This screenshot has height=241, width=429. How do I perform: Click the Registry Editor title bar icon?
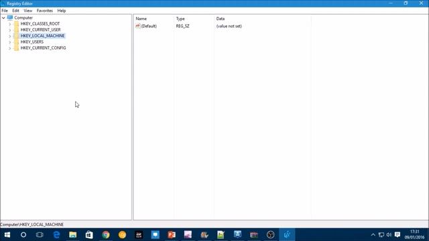click(3, 3)
